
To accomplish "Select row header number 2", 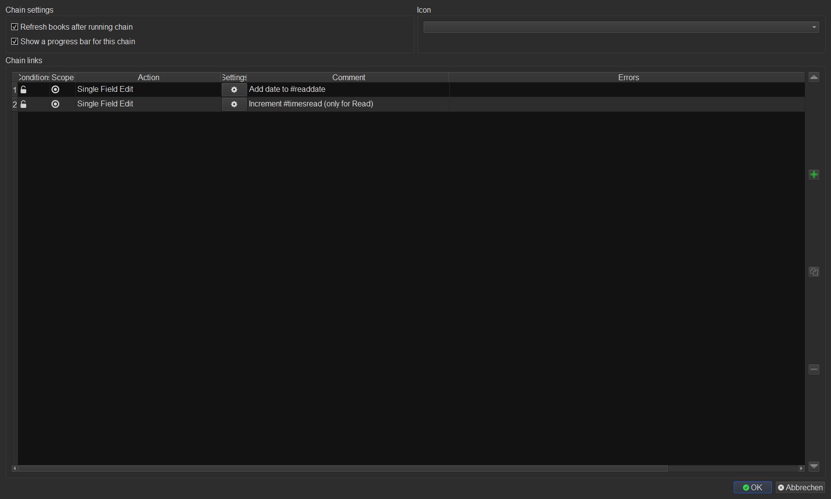I will 15,104.
